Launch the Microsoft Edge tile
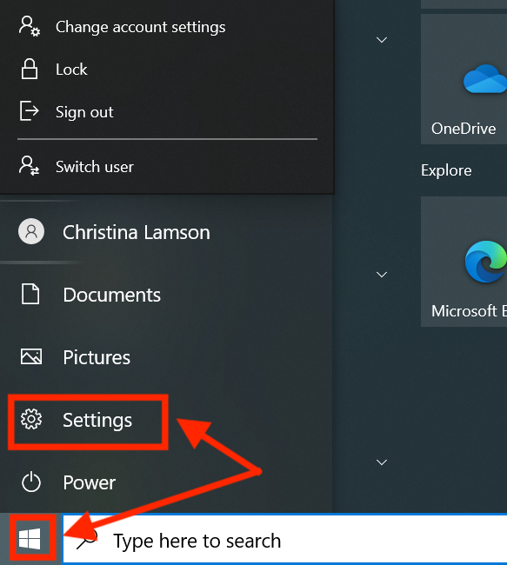 click(x=464, y=262)
